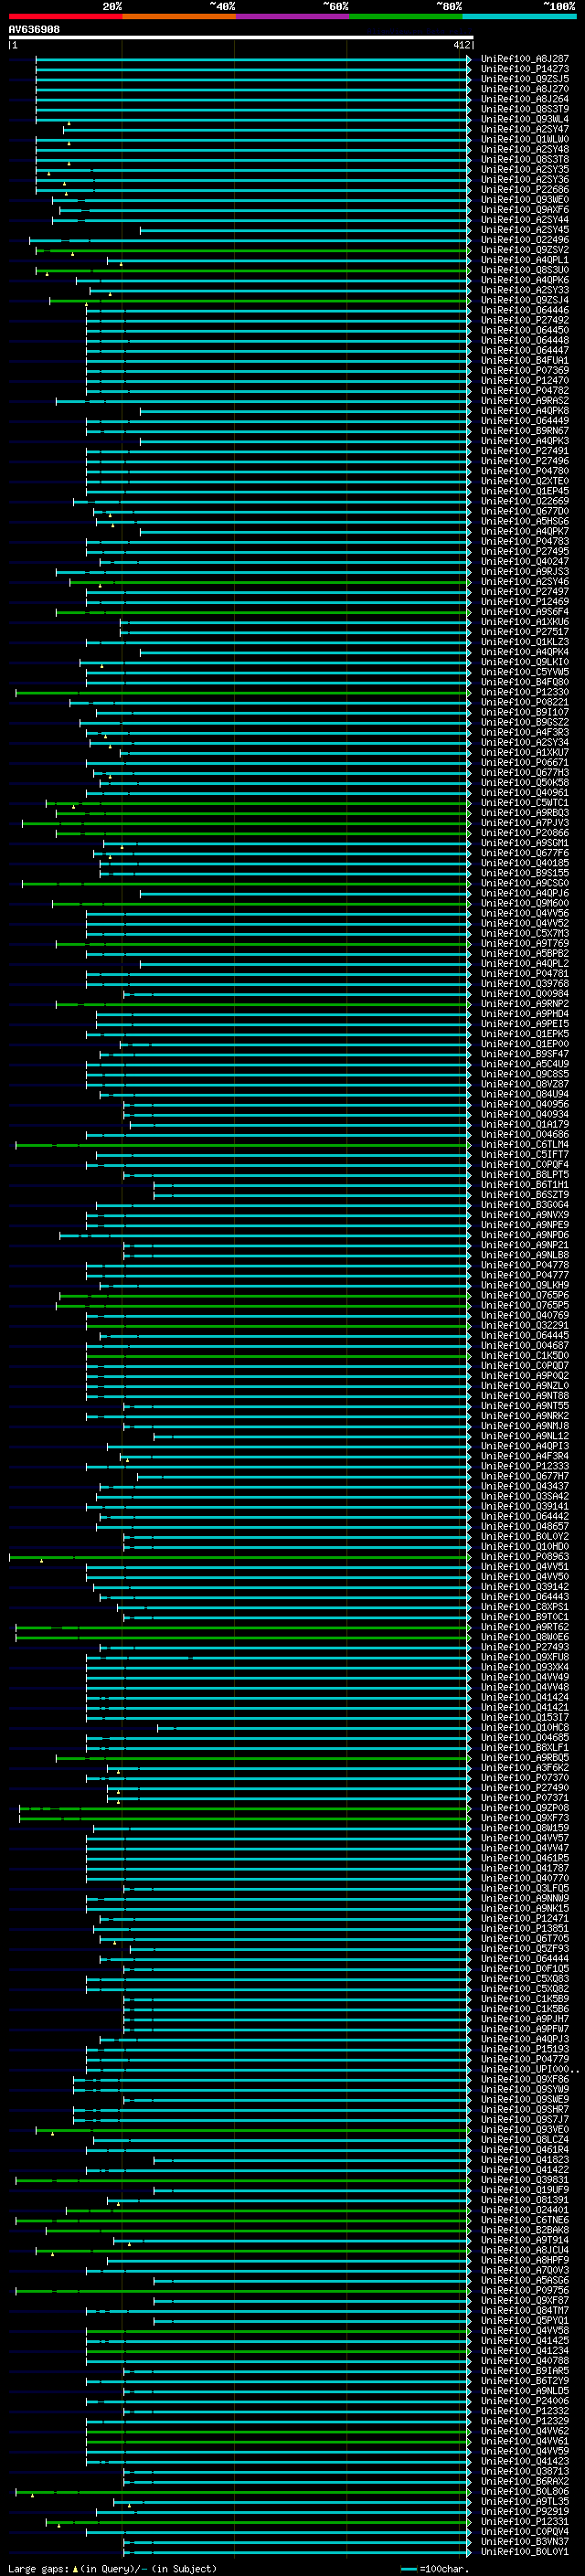585x2576 pixels.
Task: Click the white query sequence ruler bar
Action: [241, 37]
